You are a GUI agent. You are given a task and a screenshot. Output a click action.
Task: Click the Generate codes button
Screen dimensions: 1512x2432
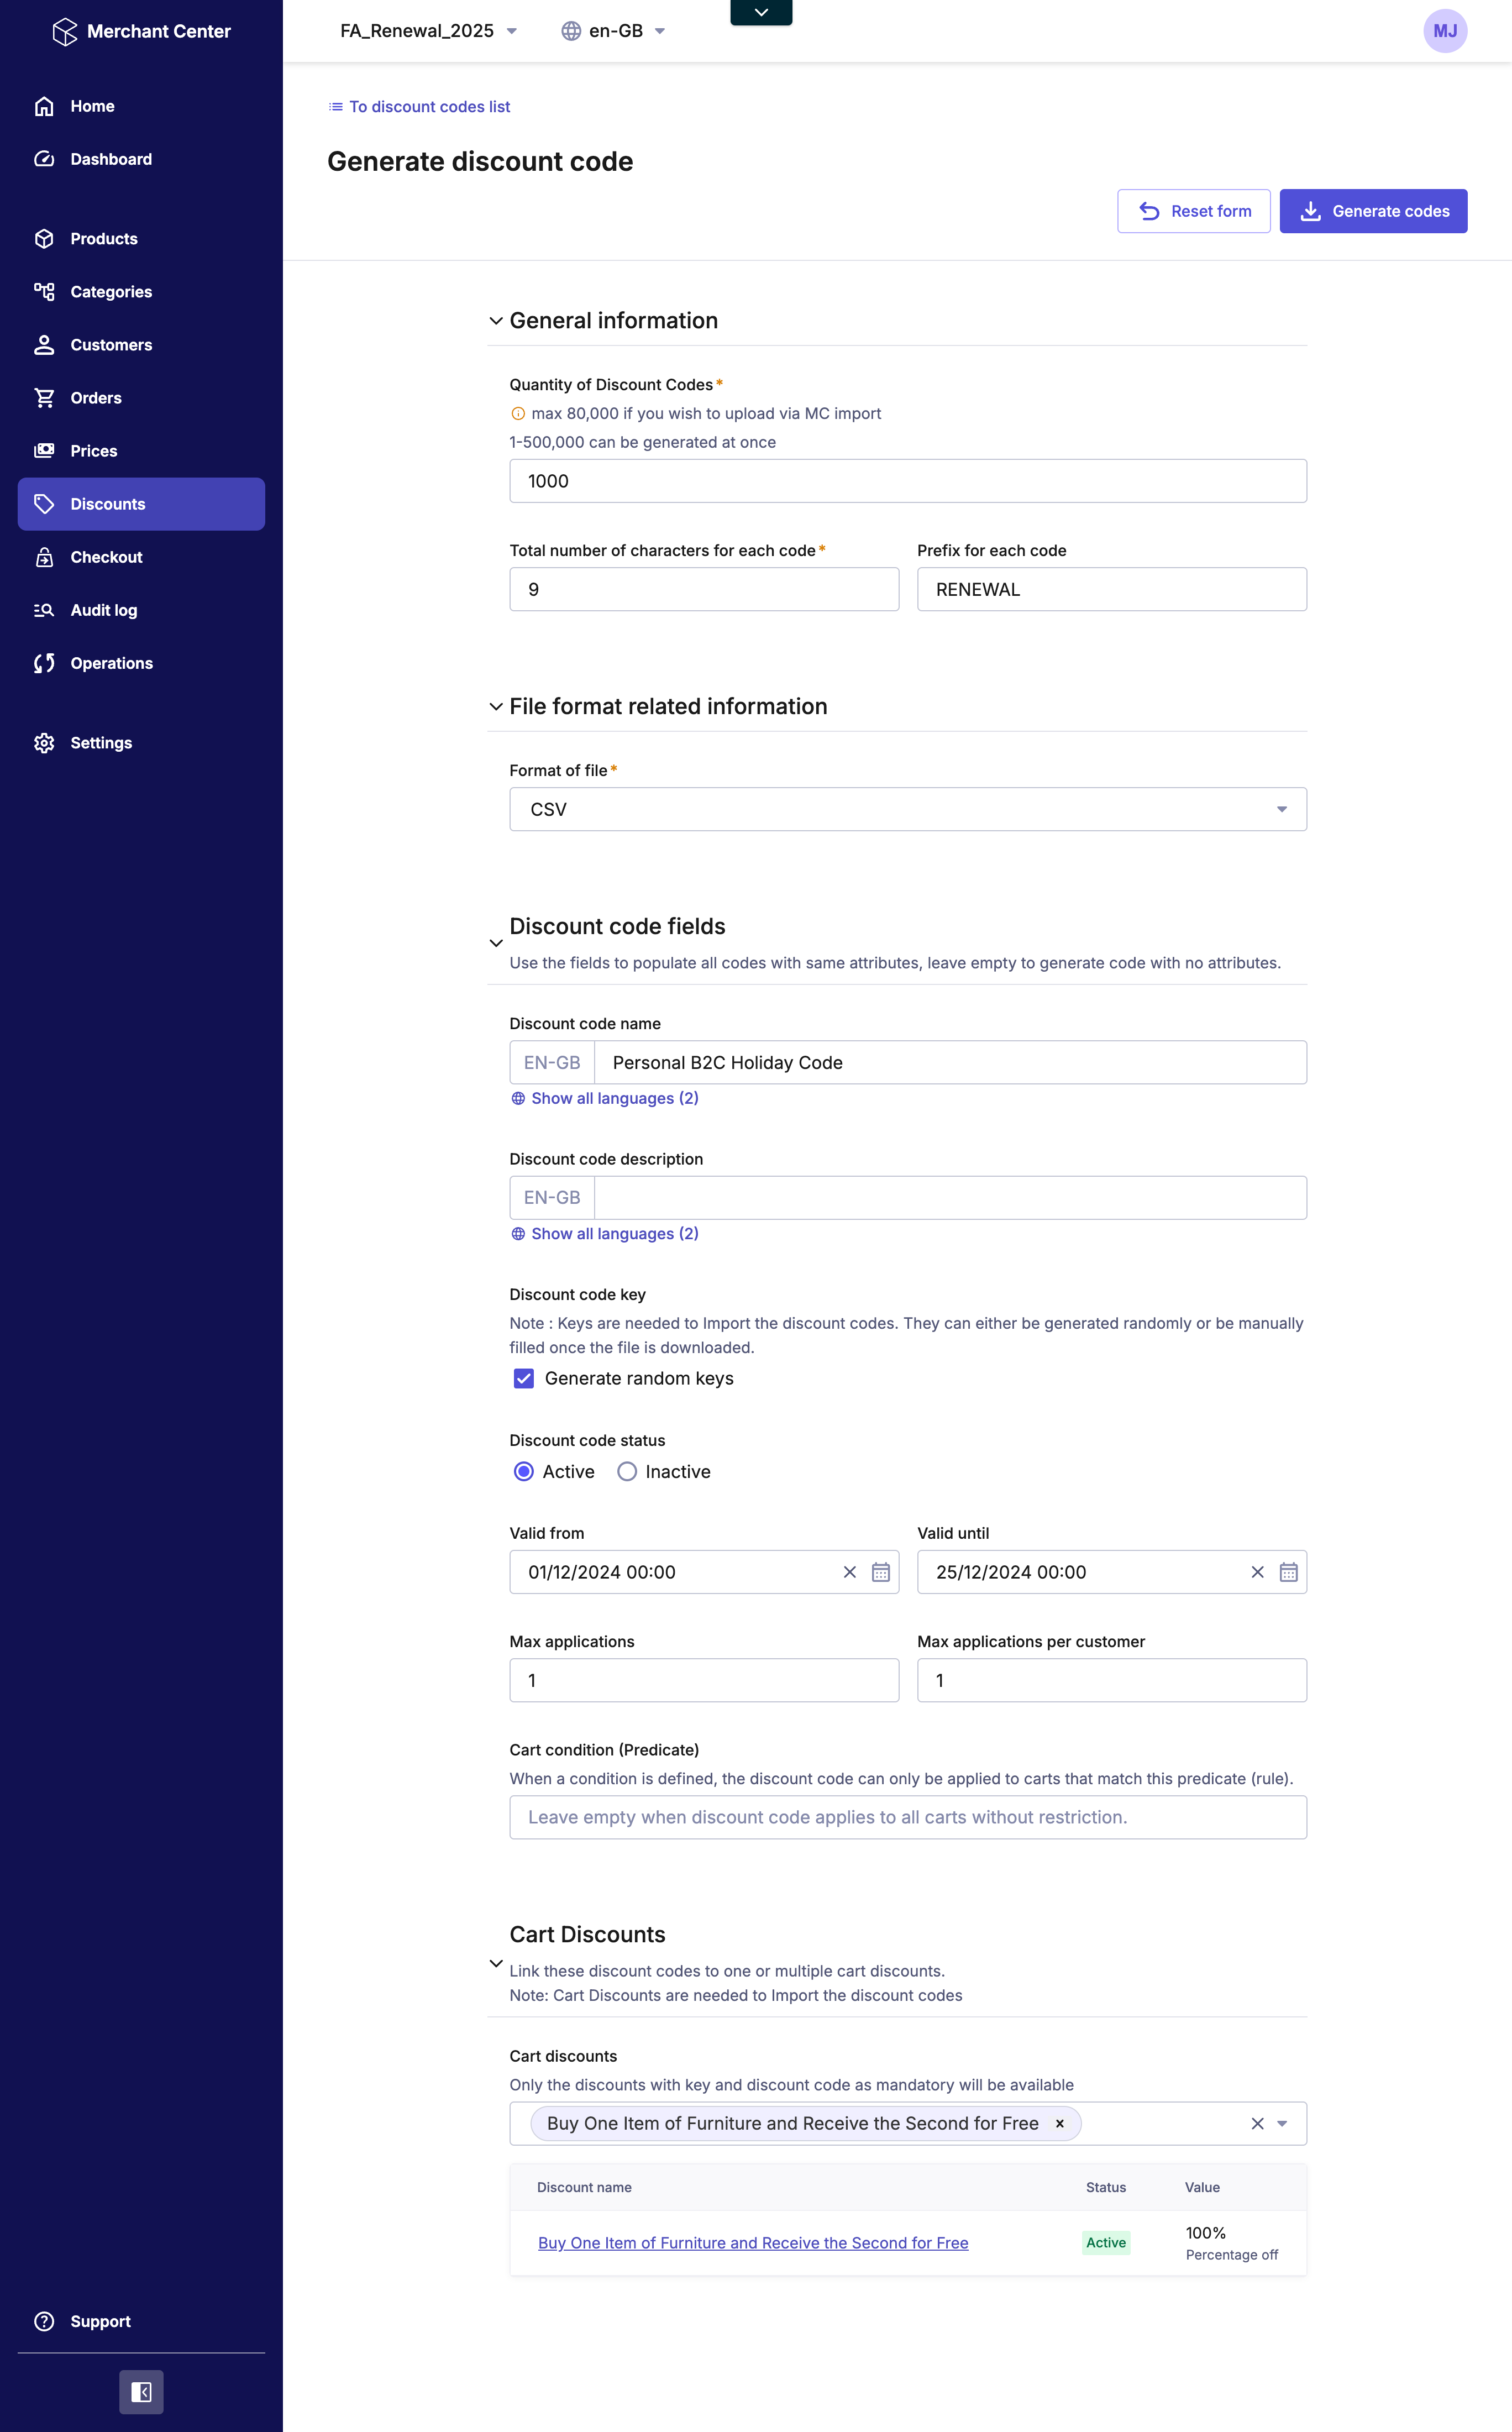point(1372,211)
